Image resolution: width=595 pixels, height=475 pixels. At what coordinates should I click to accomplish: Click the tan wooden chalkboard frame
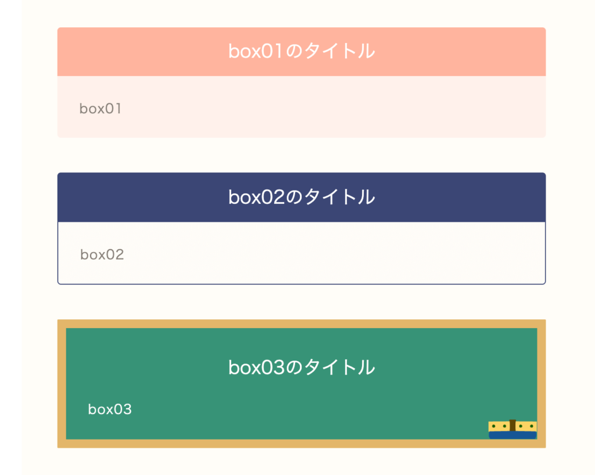pos(302,324)
